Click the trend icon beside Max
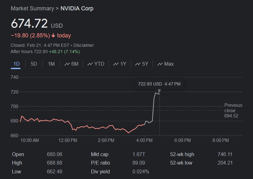Viewport: 253px width, 179px height. (x=160, y=64)
